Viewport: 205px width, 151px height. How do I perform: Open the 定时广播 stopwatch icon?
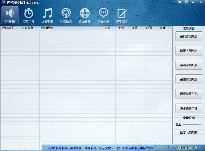pyautogui.click(x=29, y=15)
